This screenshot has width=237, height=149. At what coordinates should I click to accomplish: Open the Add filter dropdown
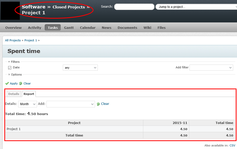211,68
